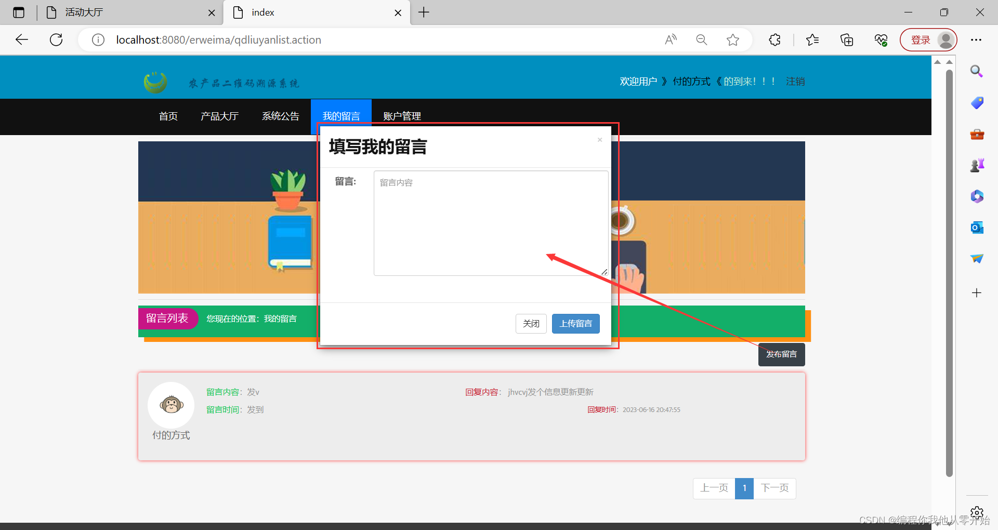Select the 账户管理 navigation item
The width and height of the screenshot is (998, 530).
click(x=402, y=116)
